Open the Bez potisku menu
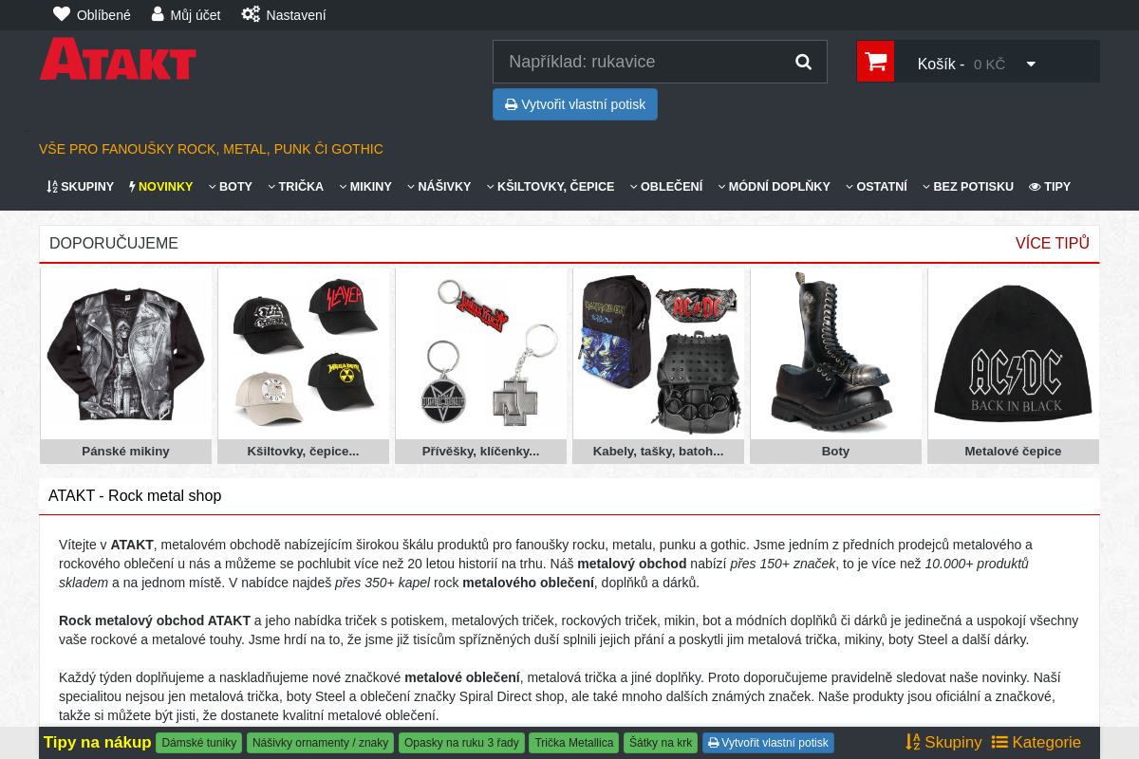This screenshot has width=1139, height=759. (x=968, y=187)
